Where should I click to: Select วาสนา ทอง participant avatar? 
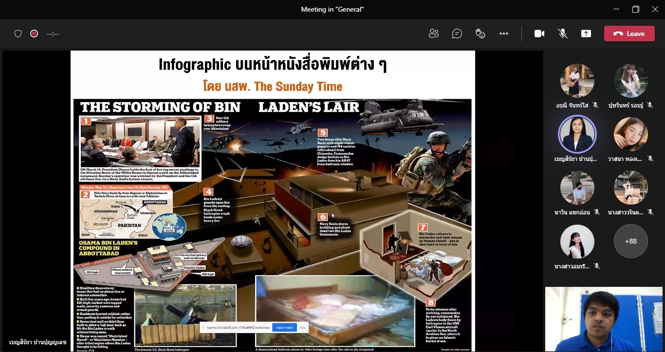coord(631,134)
